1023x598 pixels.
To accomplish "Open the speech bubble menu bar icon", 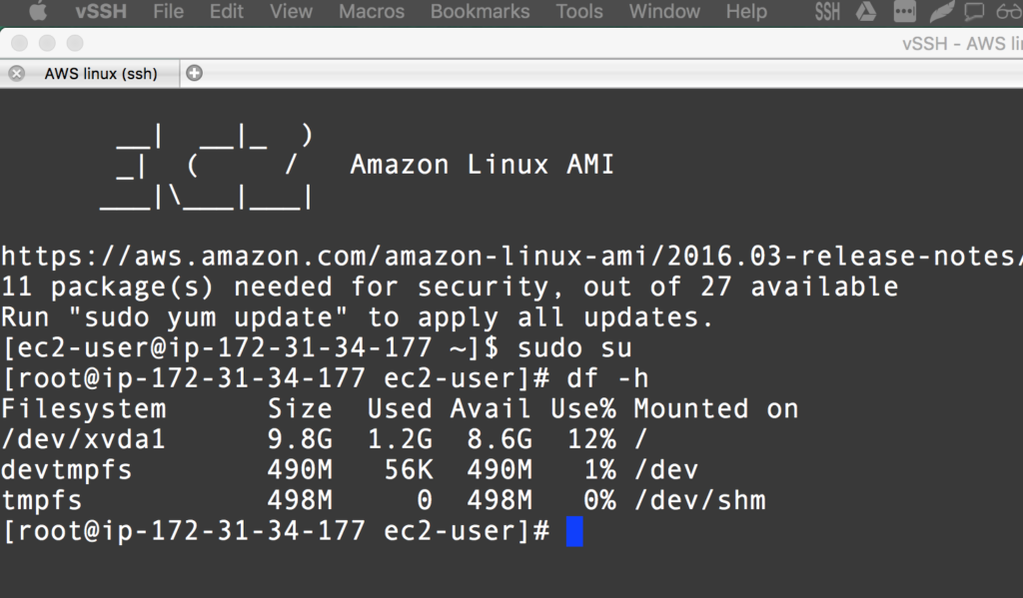I will tap(976, 12).
